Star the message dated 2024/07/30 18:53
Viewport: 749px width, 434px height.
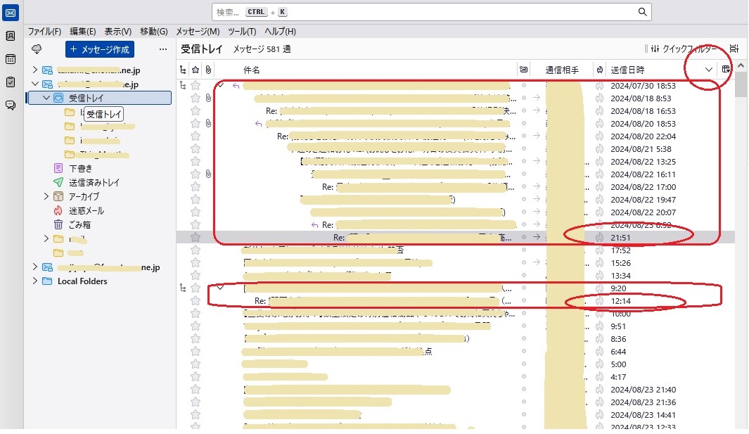[x=196, y=86]
